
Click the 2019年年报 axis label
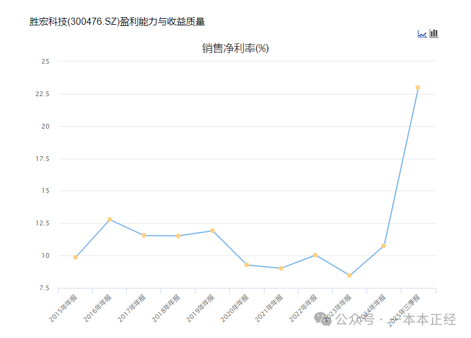click(x=200, y=309)
